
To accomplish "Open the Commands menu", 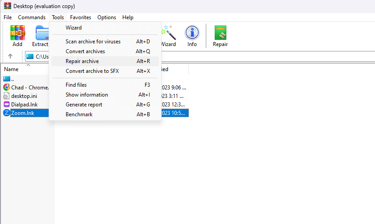I will (x=32, y=17).
